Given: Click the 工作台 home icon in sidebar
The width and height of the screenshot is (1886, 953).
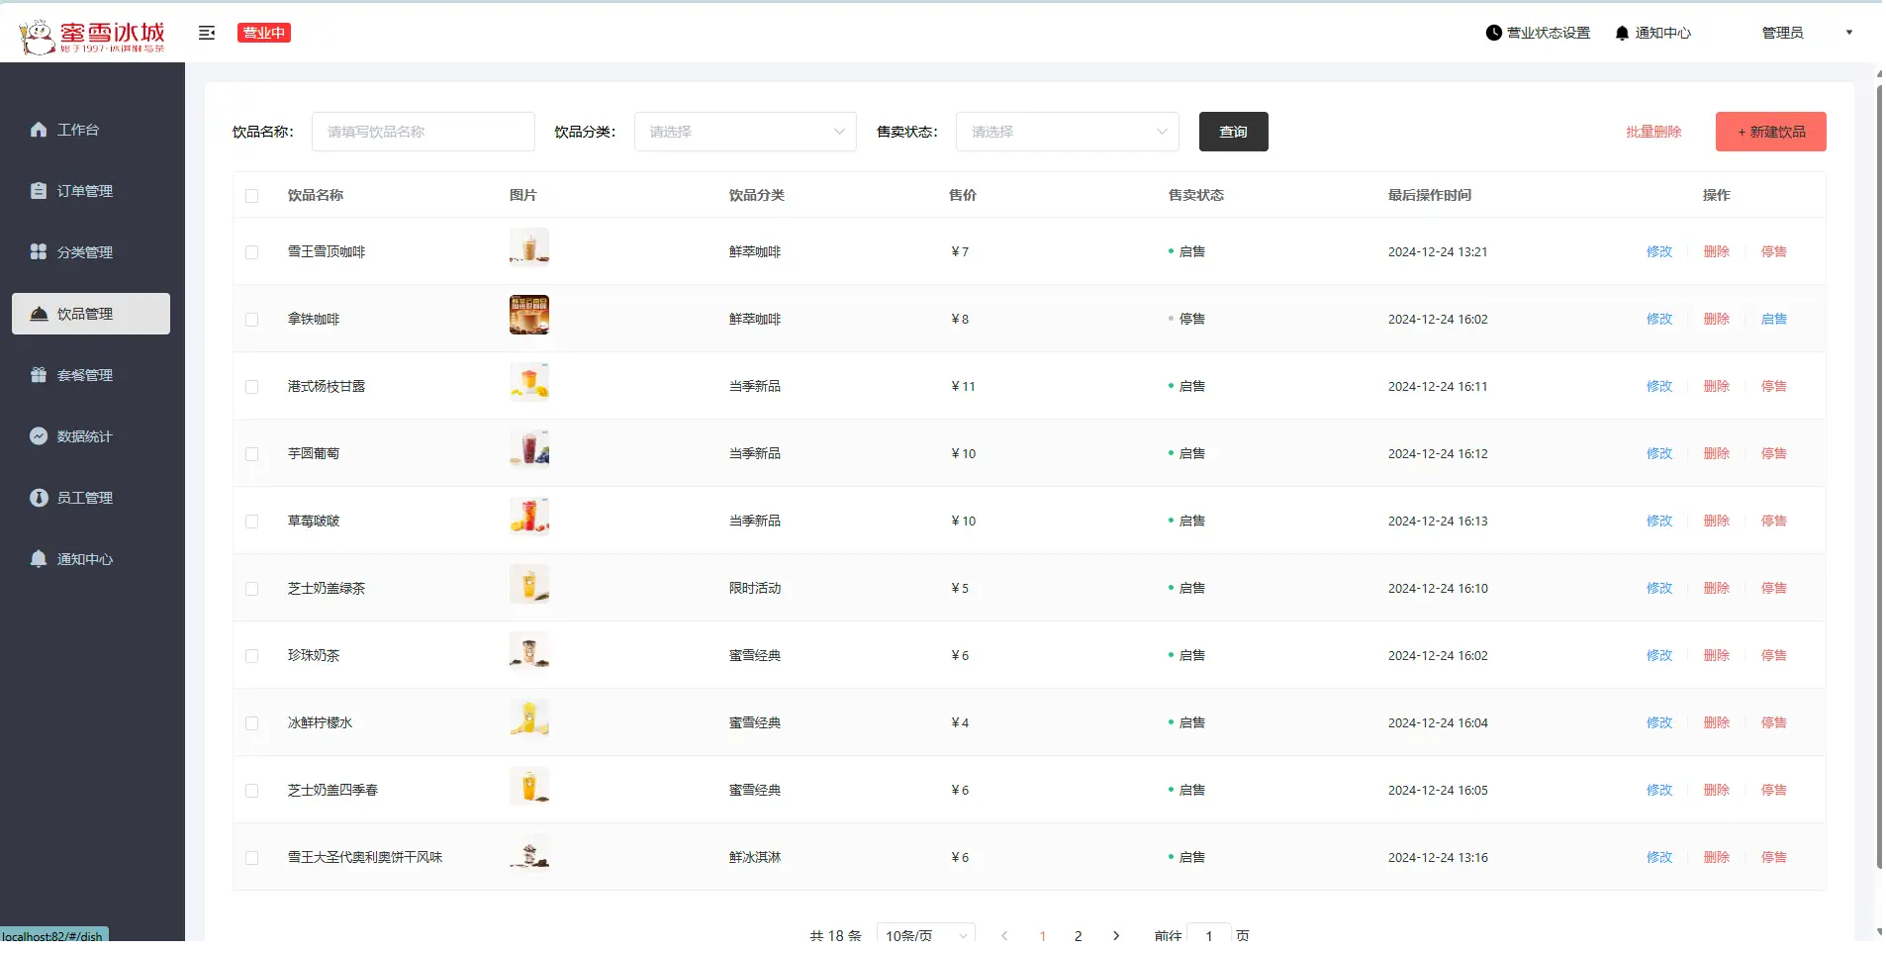Looking at the screenshot, I should click(39, 130).
